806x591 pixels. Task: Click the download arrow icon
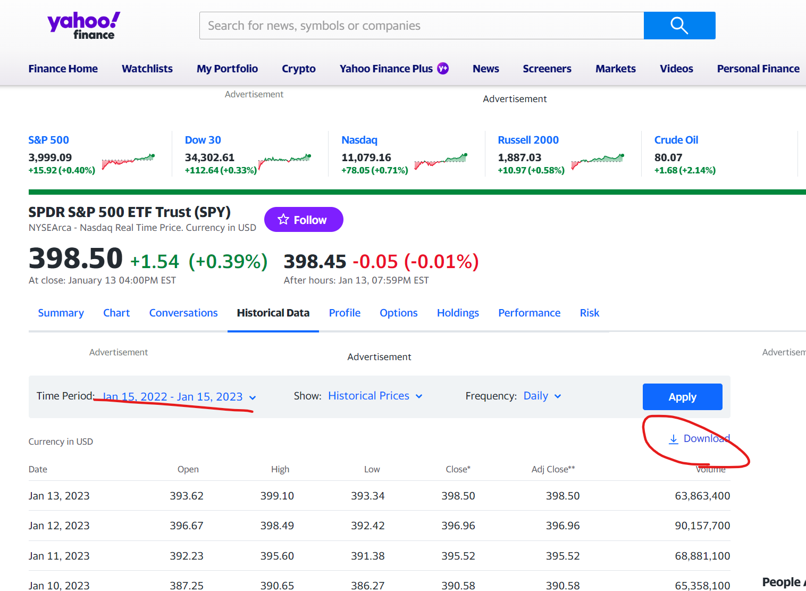[674, 439]
